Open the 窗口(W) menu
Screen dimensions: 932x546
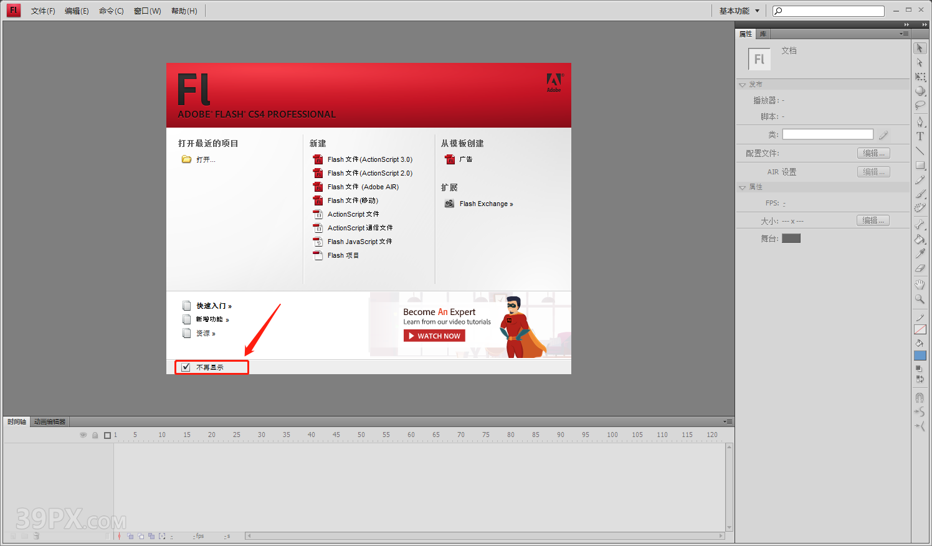(147, 11)
